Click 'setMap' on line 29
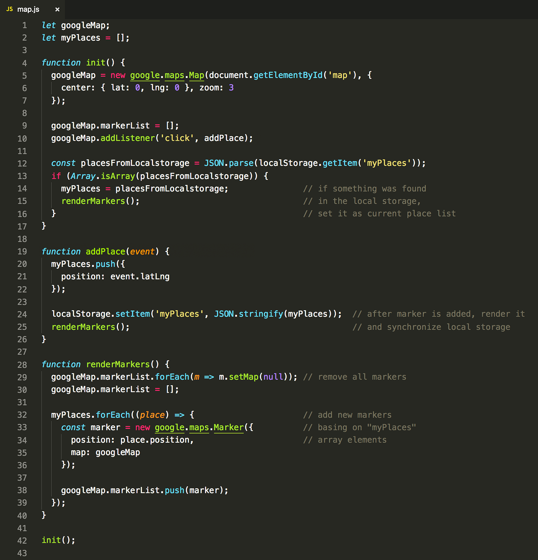This screenshot has height=560, width=538. point(244,377)
